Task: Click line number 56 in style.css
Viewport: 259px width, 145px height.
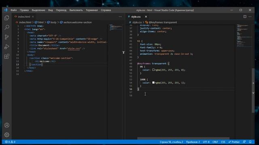Action: coord(131,89)
